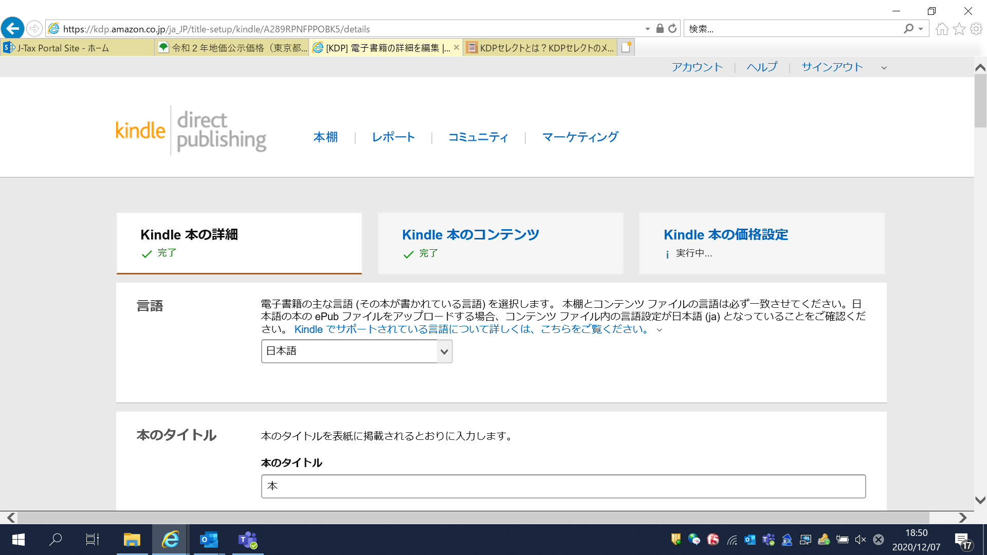Open the ヘルプ link
Screen dimensions: 987x555
(x=762, y=67)
